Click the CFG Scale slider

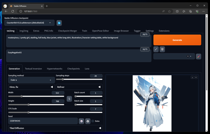click(x=55, y=112)
